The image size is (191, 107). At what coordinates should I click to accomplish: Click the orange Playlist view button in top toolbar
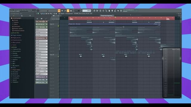pyautogui.click(x=59, y=11)
